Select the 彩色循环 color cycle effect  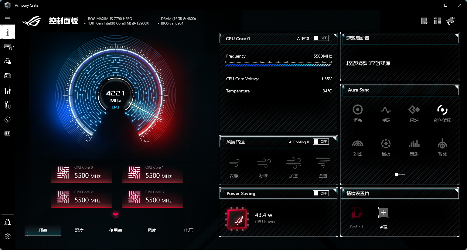442,113
